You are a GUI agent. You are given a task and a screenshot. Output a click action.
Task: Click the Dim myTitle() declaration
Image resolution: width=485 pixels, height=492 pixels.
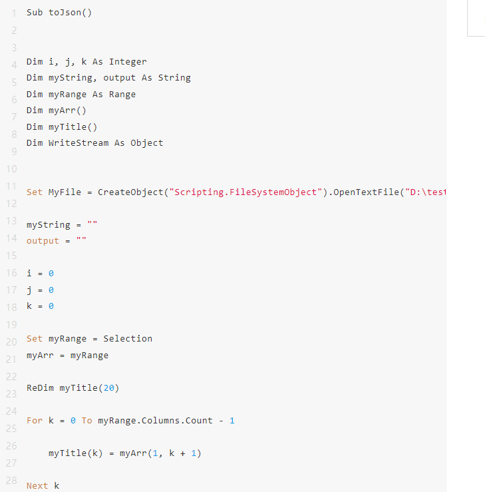pos(62,127)
